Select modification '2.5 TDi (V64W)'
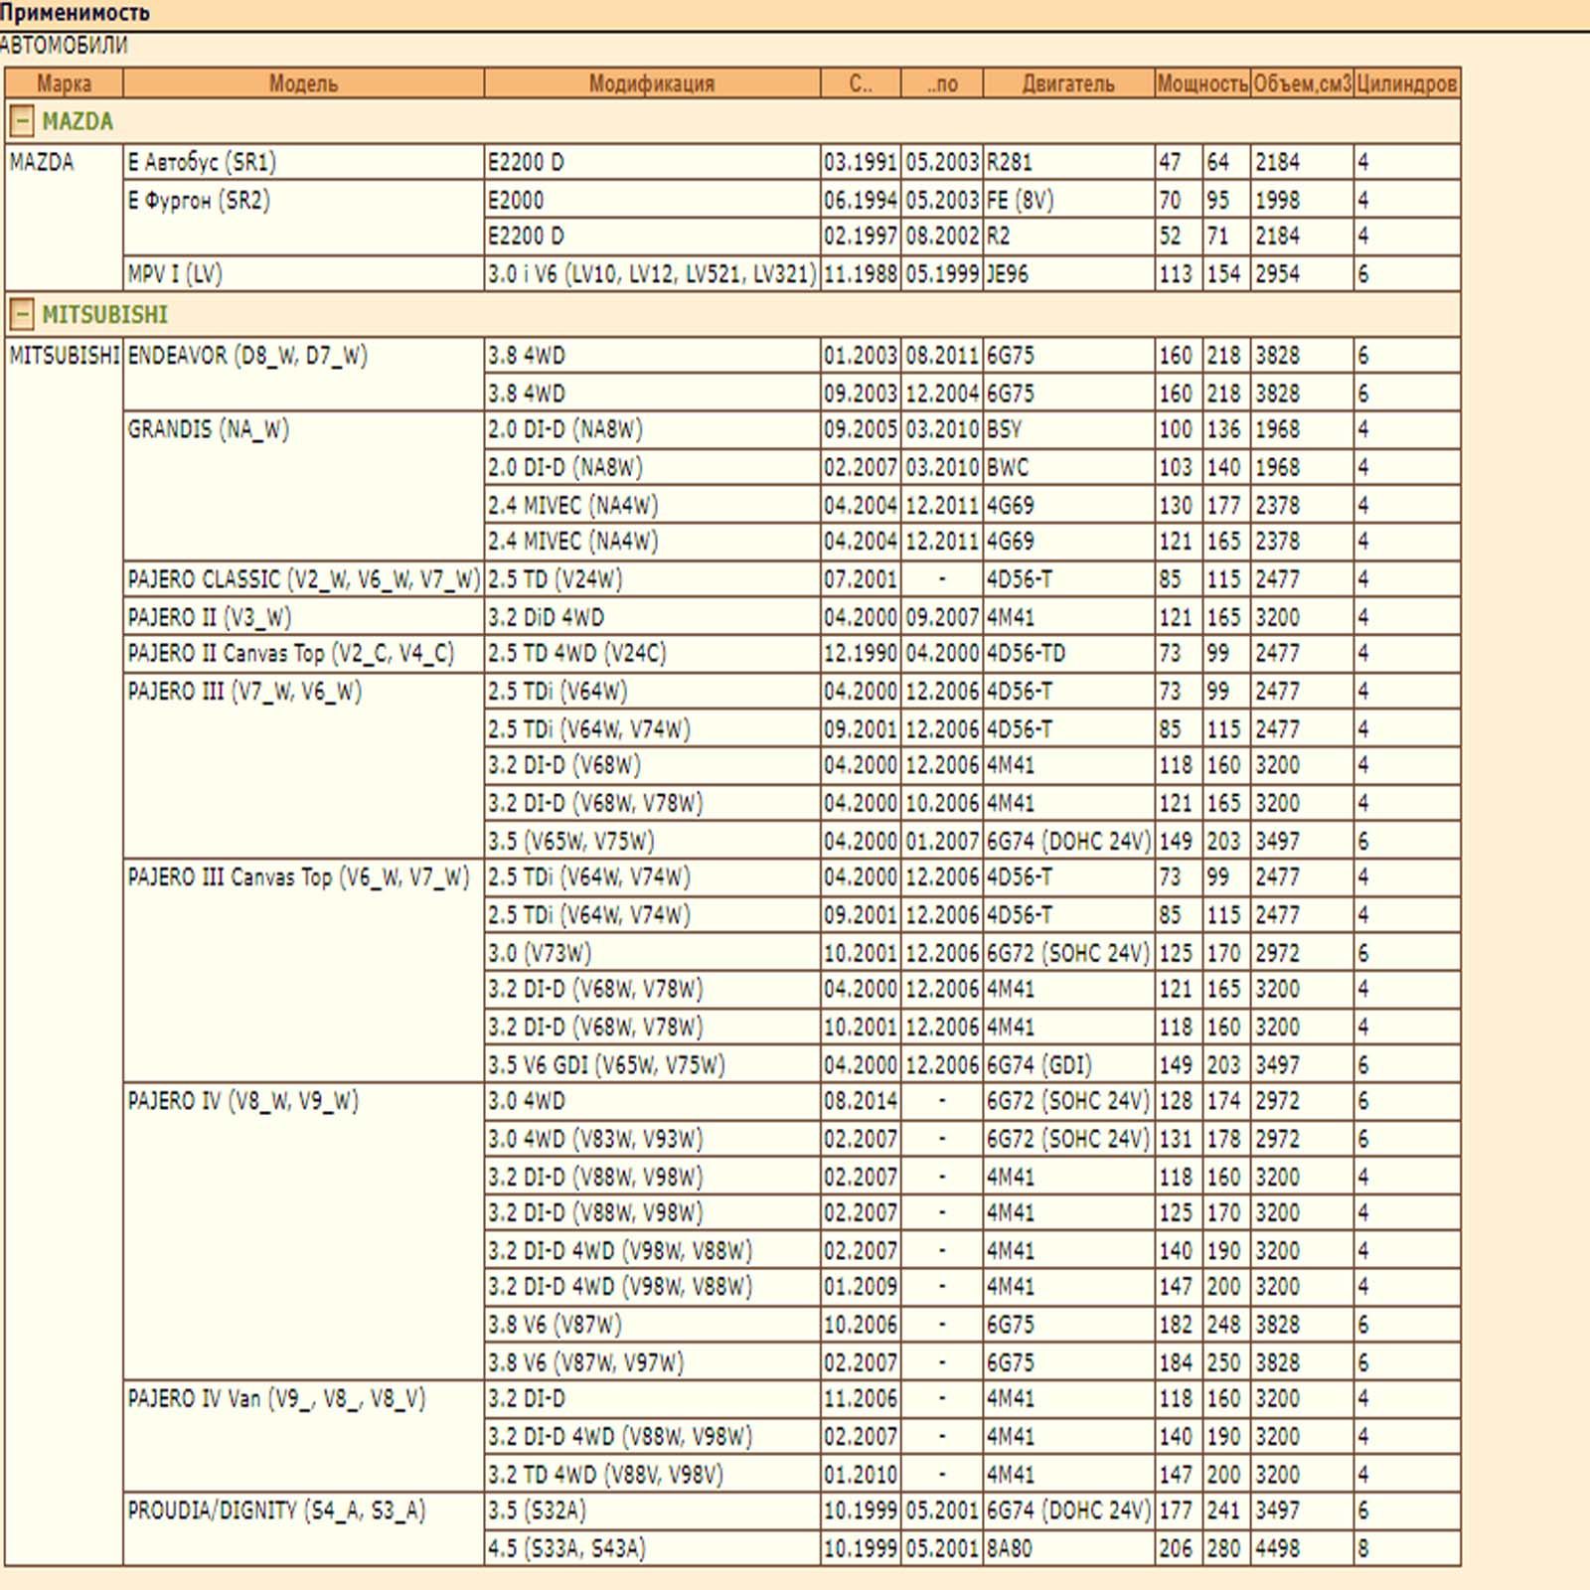1590x1590 pixels. pos(652,691)
